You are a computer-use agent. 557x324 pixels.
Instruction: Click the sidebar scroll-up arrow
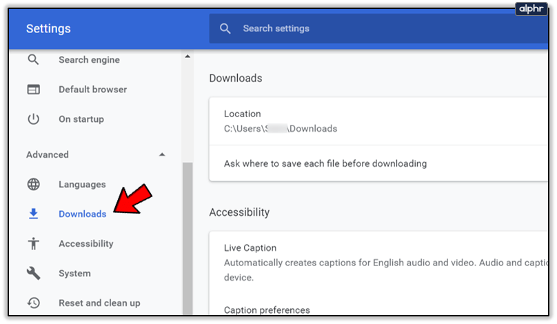click(x=188, y=57)
